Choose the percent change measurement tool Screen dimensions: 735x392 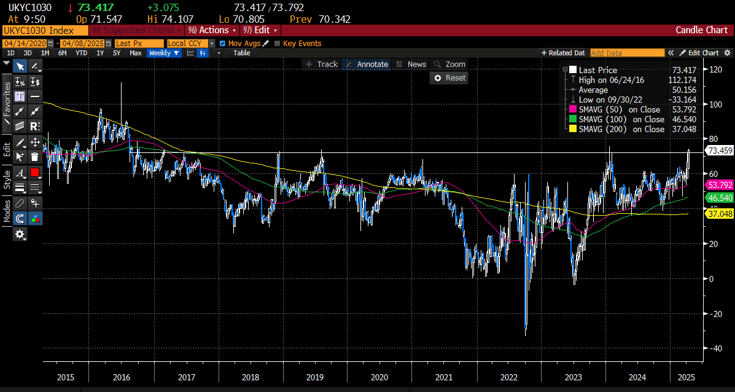coord(20,82)
